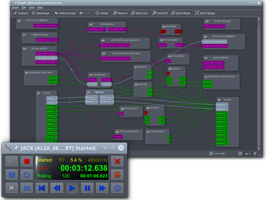Select the 130:FLUID Synth (Qsynth2) input port
Screen dimensions: 267x200
tap(115, 58)
